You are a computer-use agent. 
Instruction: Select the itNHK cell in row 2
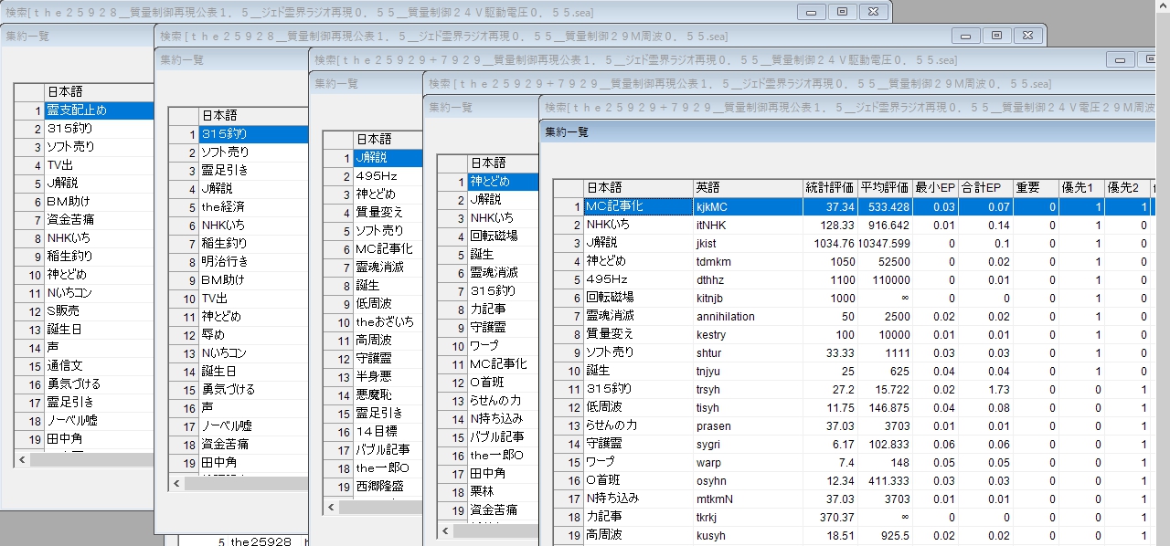[746, 225]
